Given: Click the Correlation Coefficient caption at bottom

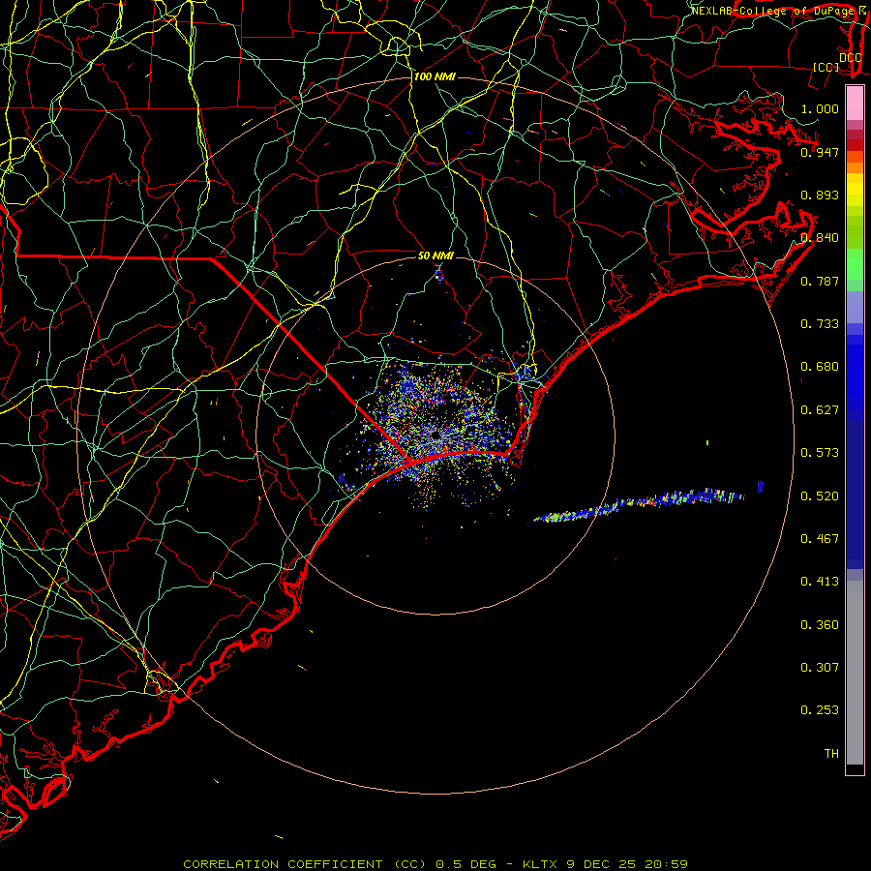Looking at the screenshot, I should tap(435, 864).
